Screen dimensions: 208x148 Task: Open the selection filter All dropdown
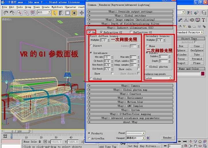click(x=49, y=12)
